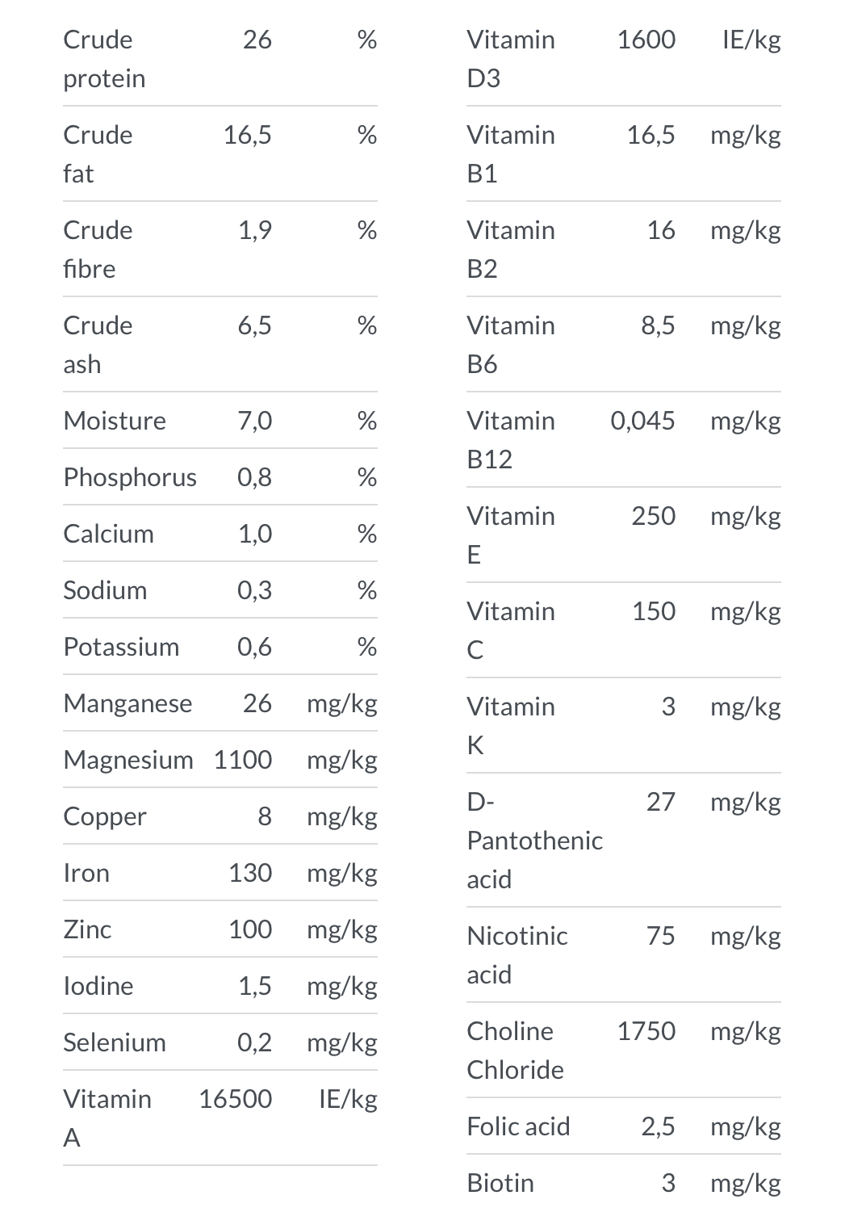Click the Biotin row label

point(500,1183)
